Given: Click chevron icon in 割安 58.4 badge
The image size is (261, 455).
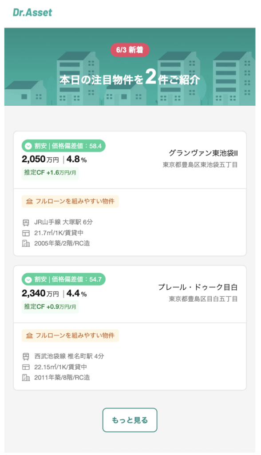Looking at the screenshot, I should (x=28, y=146).
